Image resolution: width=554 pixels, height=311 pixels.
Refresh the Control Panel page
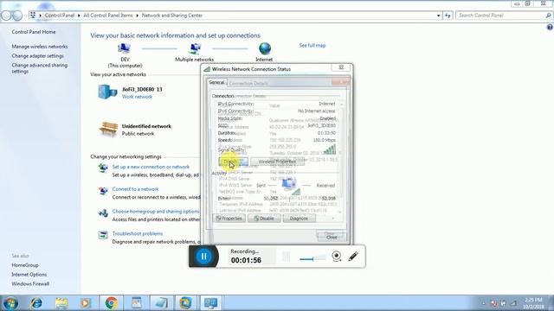448,16
